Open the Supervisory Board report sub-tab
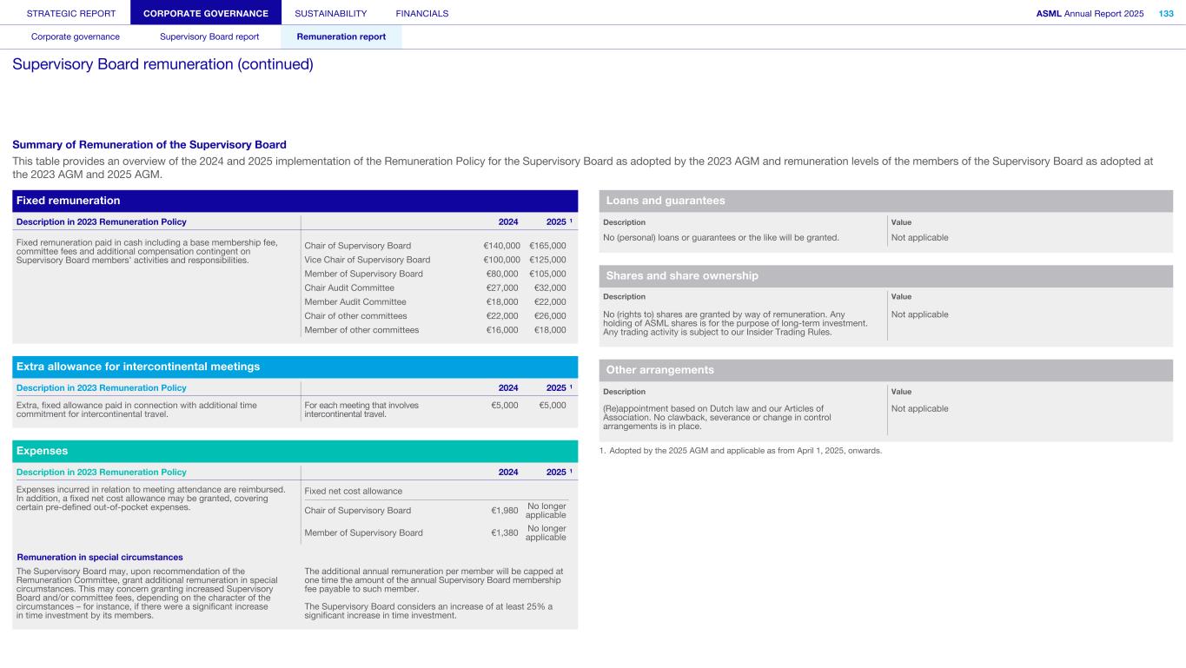Image resolution: width=1186 pixels, height=668 pixels. pyautogui.click(x=209, y=36)
